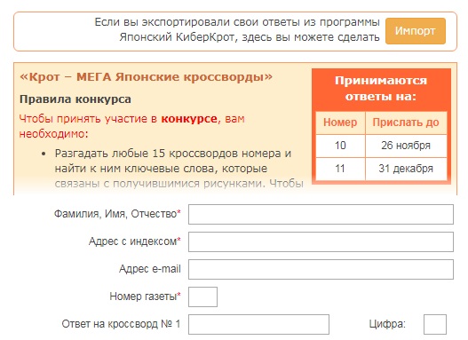The image size is (468, 340).
Task: Focus the Ответ на кроссворд № 1 field
Action: (x=258, y=324)
